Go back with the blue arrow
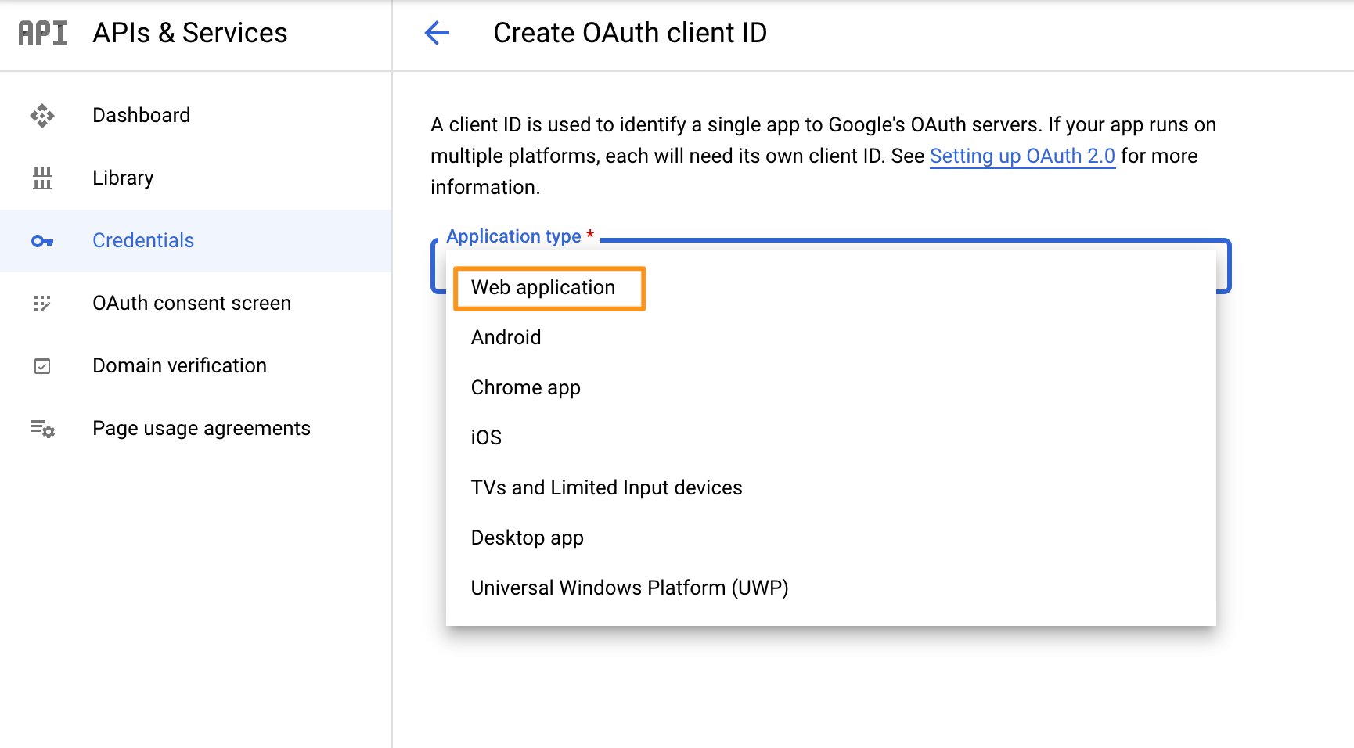Screen dimensions: 1354x748 click(x=437, y=33)
